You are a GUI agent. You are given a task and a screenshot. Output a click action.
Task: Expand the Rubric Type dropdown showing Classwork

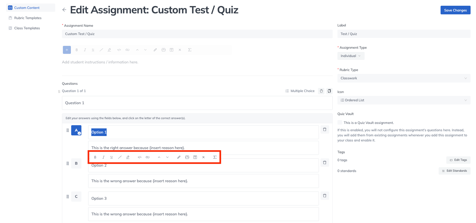tap(404, 78)
